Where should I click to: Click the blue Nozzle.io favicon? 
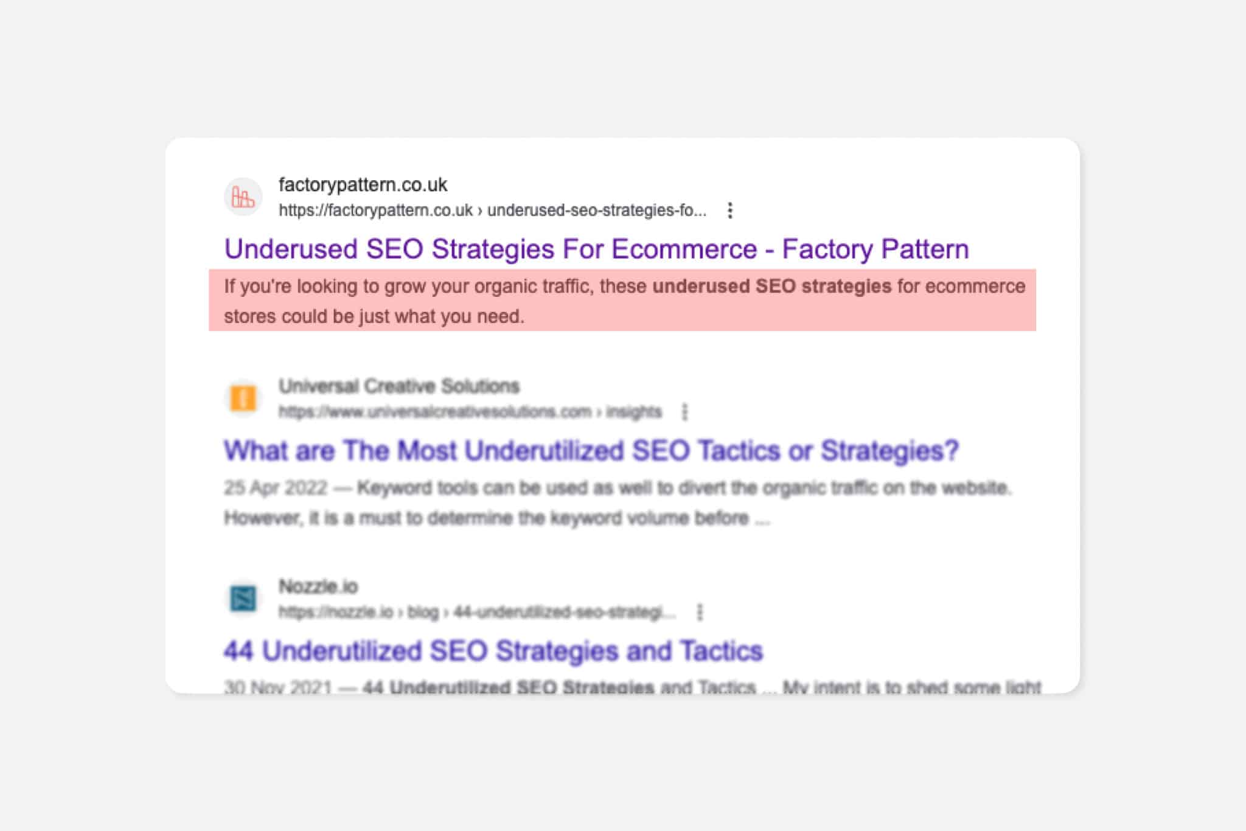click(243, 599)
